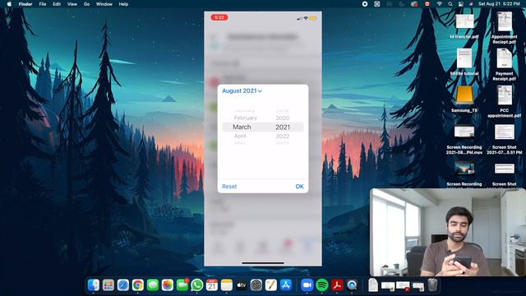
Task: Tap the selected 2021 year row
Action: [283, 127]
